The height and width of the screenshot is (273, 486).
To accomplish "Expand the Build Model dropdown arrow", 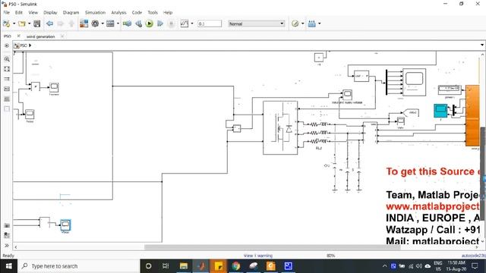I will coord(320,24).
